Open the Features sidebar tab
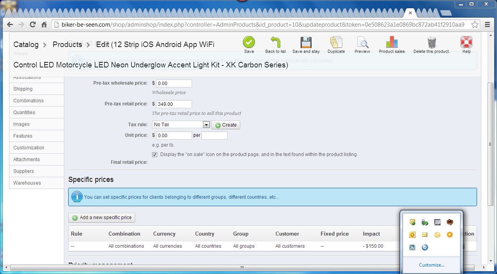The height and width of the screenshot is (274, 497). click(x=36, y=136)
